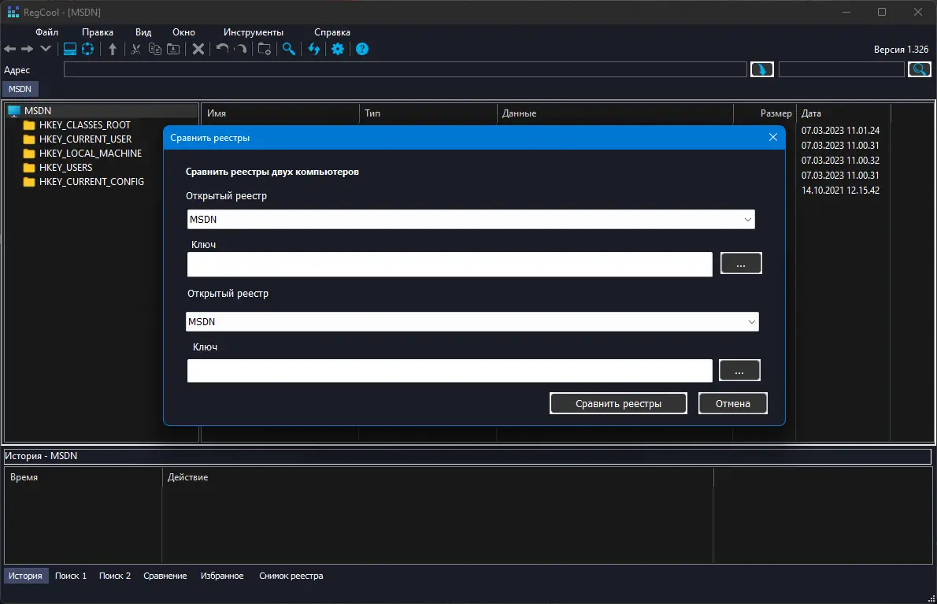Select HKEY_LOCAL_MACHINE in the registry tree
The image size is (937, 604).
tap(90, 154)
